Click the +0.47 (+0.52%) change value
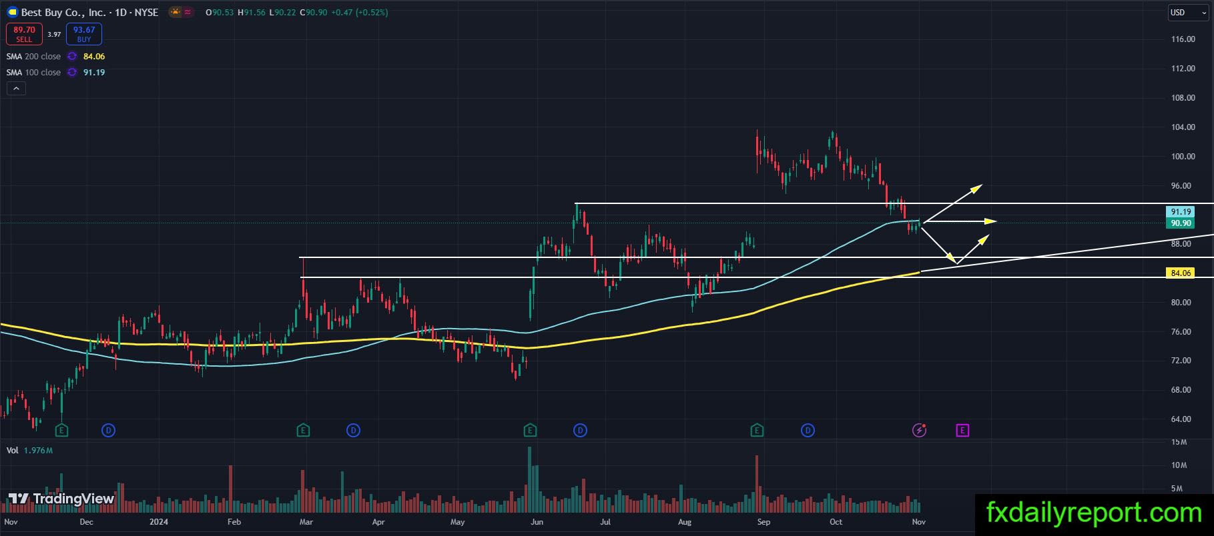Screen dimensions: 1214x536 [359, 13]
